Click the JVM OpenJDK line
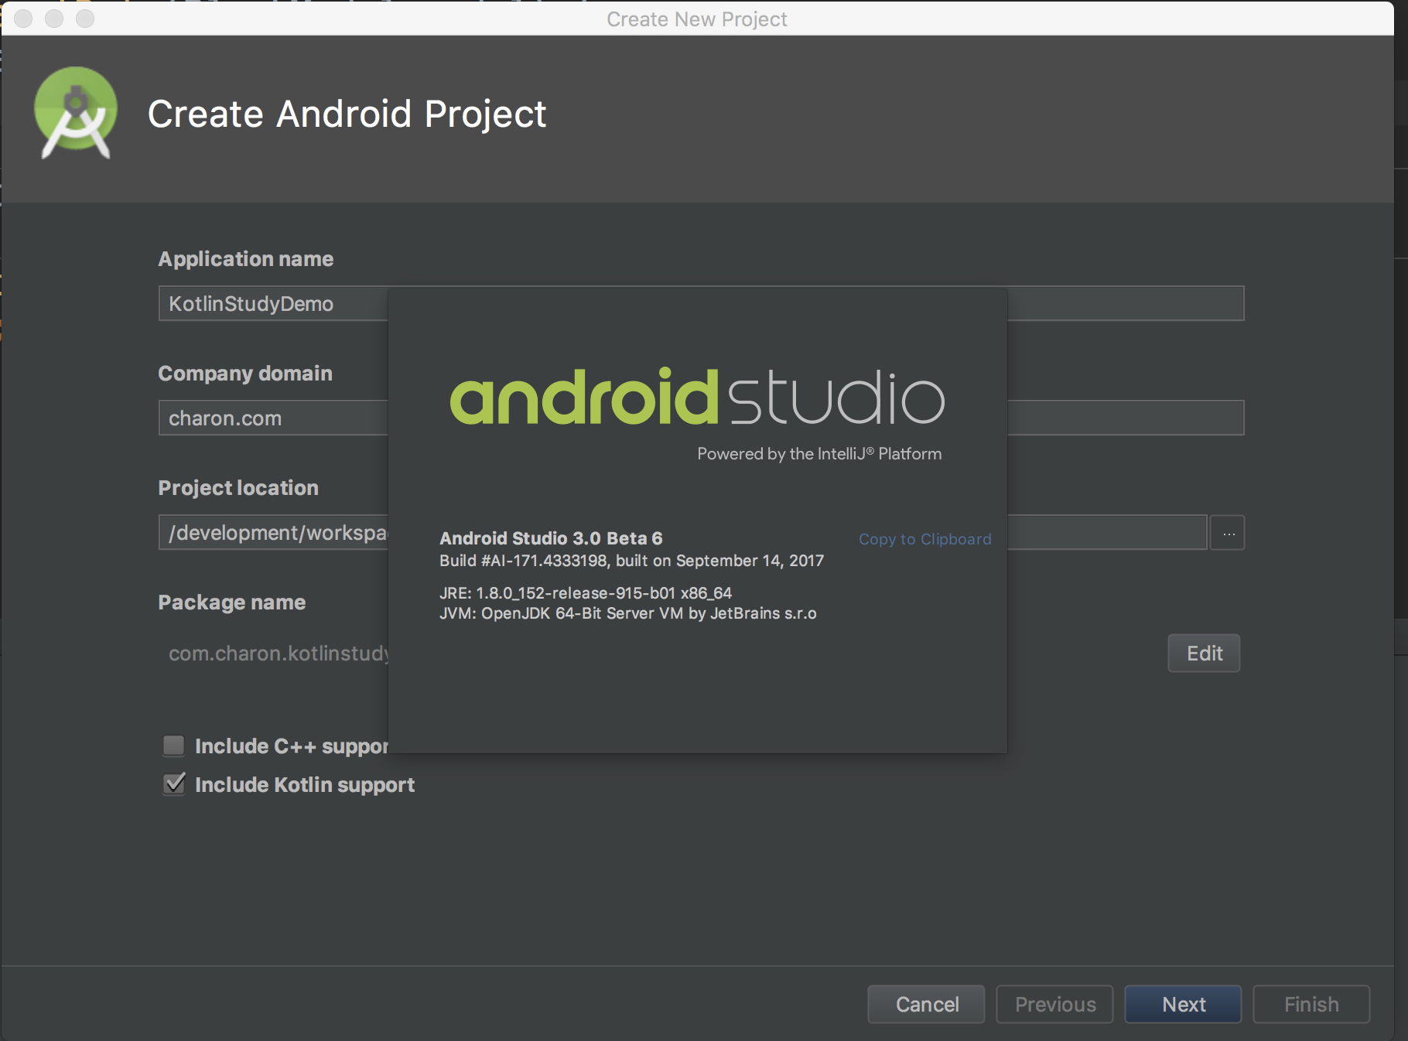The width and height of the screenshot is (1408, 1041). pyautogui.click(x=628, y=613)
